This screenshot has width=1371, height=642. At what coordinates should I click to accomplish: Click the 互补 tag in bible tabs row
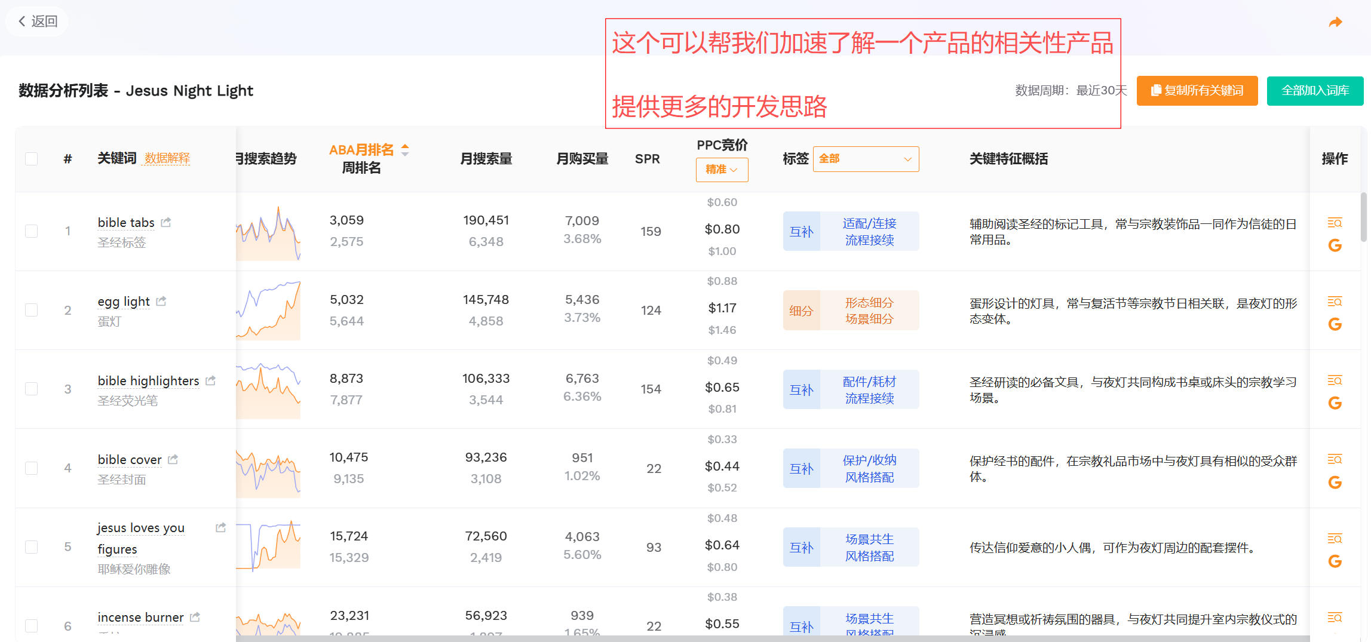801,232
